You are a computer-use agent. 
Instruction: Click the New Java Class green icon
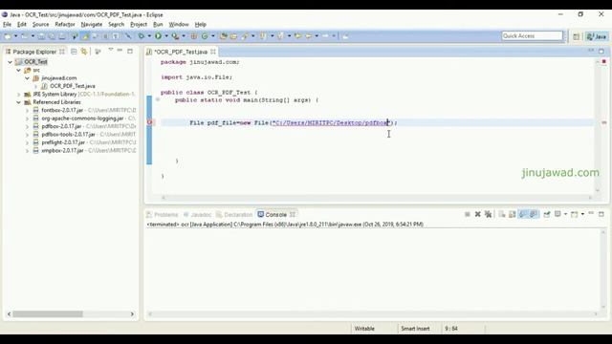205,36
